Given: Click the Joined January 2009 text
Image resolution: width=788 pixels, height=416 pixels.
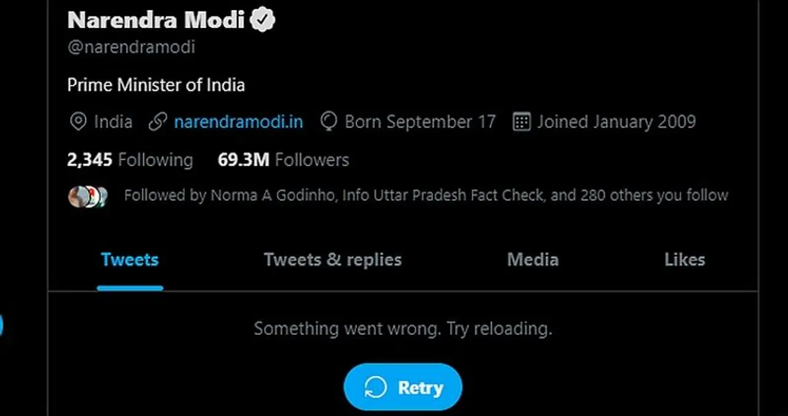Looking at the screenshot, I should click(x=616, y=122).
